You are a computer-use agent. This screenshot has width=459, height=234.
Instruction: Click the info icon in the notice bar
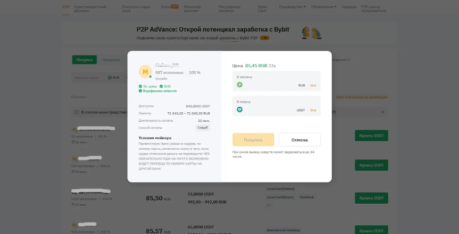coord(76,112)
